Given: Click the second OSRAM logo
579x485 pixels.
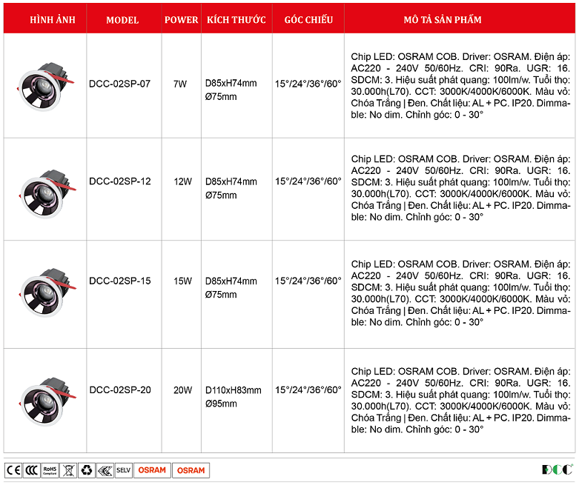Looking at the screenshot, I should pyautogui.click(x=191, y=470).
